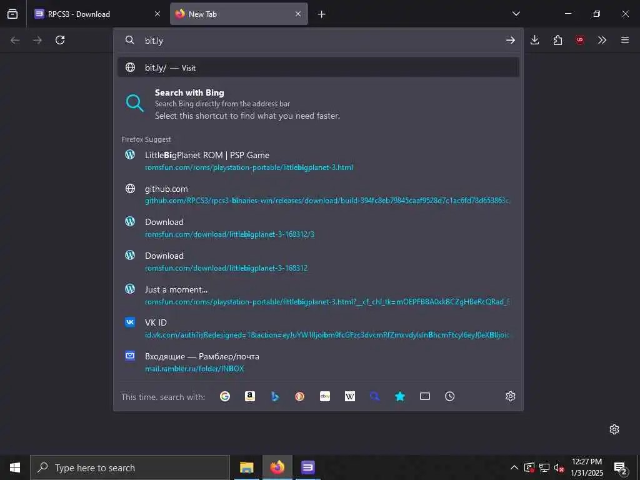The height and width of the screenshot is (480, 640).
Task: Open the security alert tray icon
Action: tap(529, 467)
